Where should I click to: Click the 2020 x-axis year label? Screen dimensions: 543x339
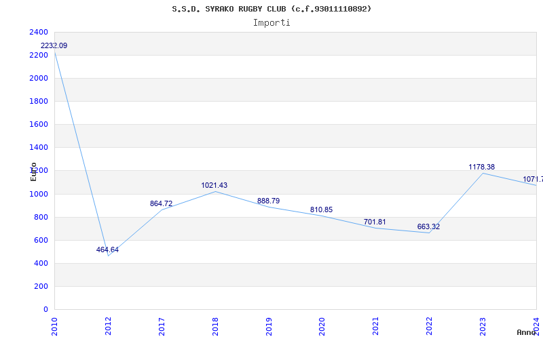click(322, 326)
